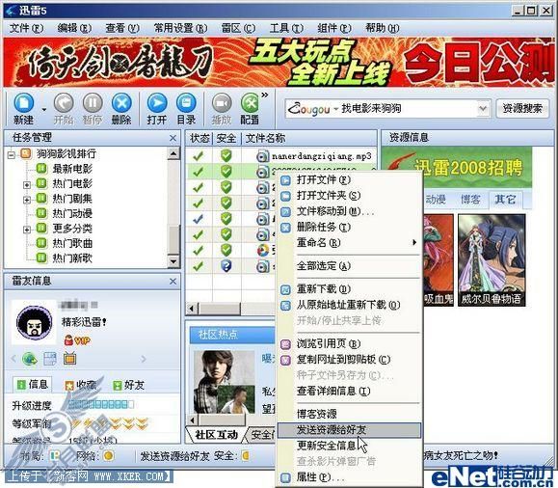Choose 更新安全信息 from context menu
Screen dimensions: 558x488
click(350, 446)
